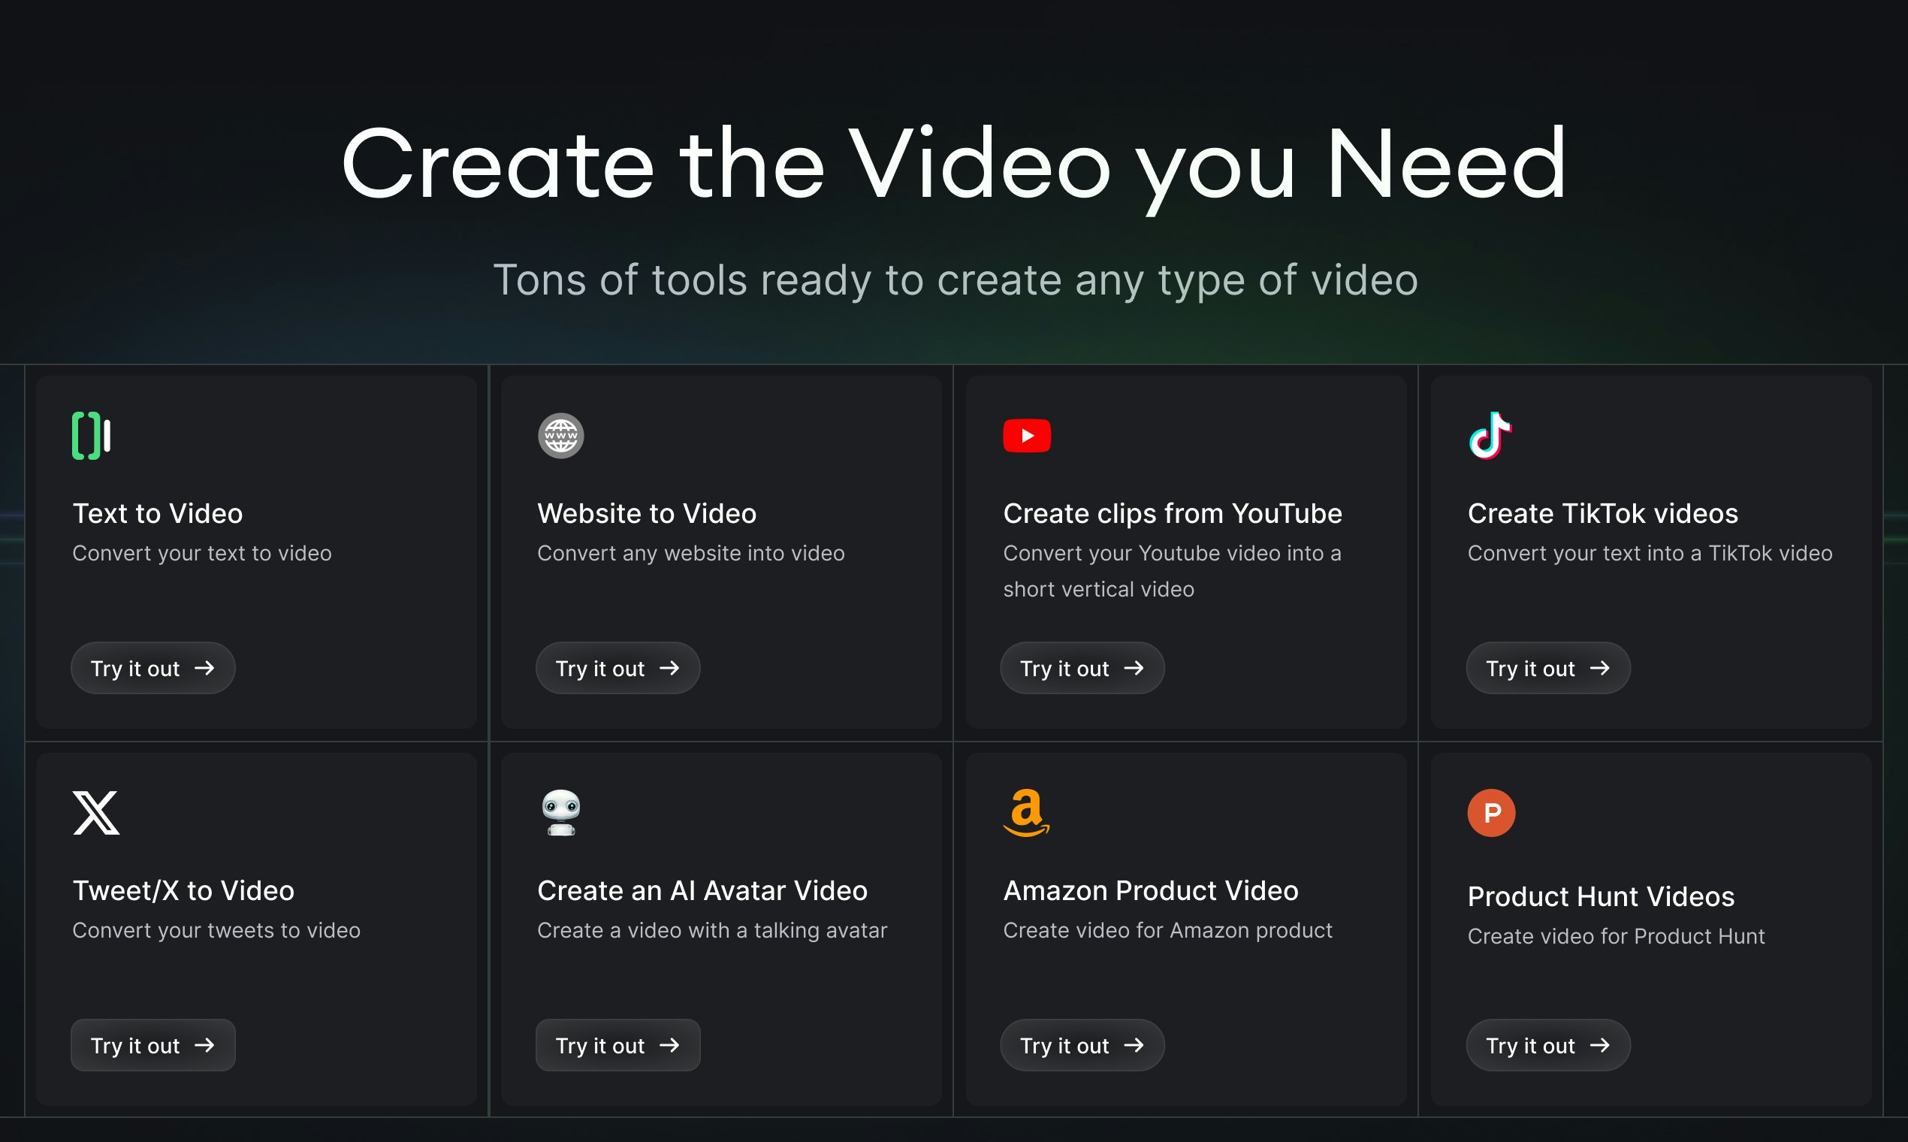Try out Product Hunt Videos
The height and width of the screenshot is (1142, 1908).
[1549, 1045]
